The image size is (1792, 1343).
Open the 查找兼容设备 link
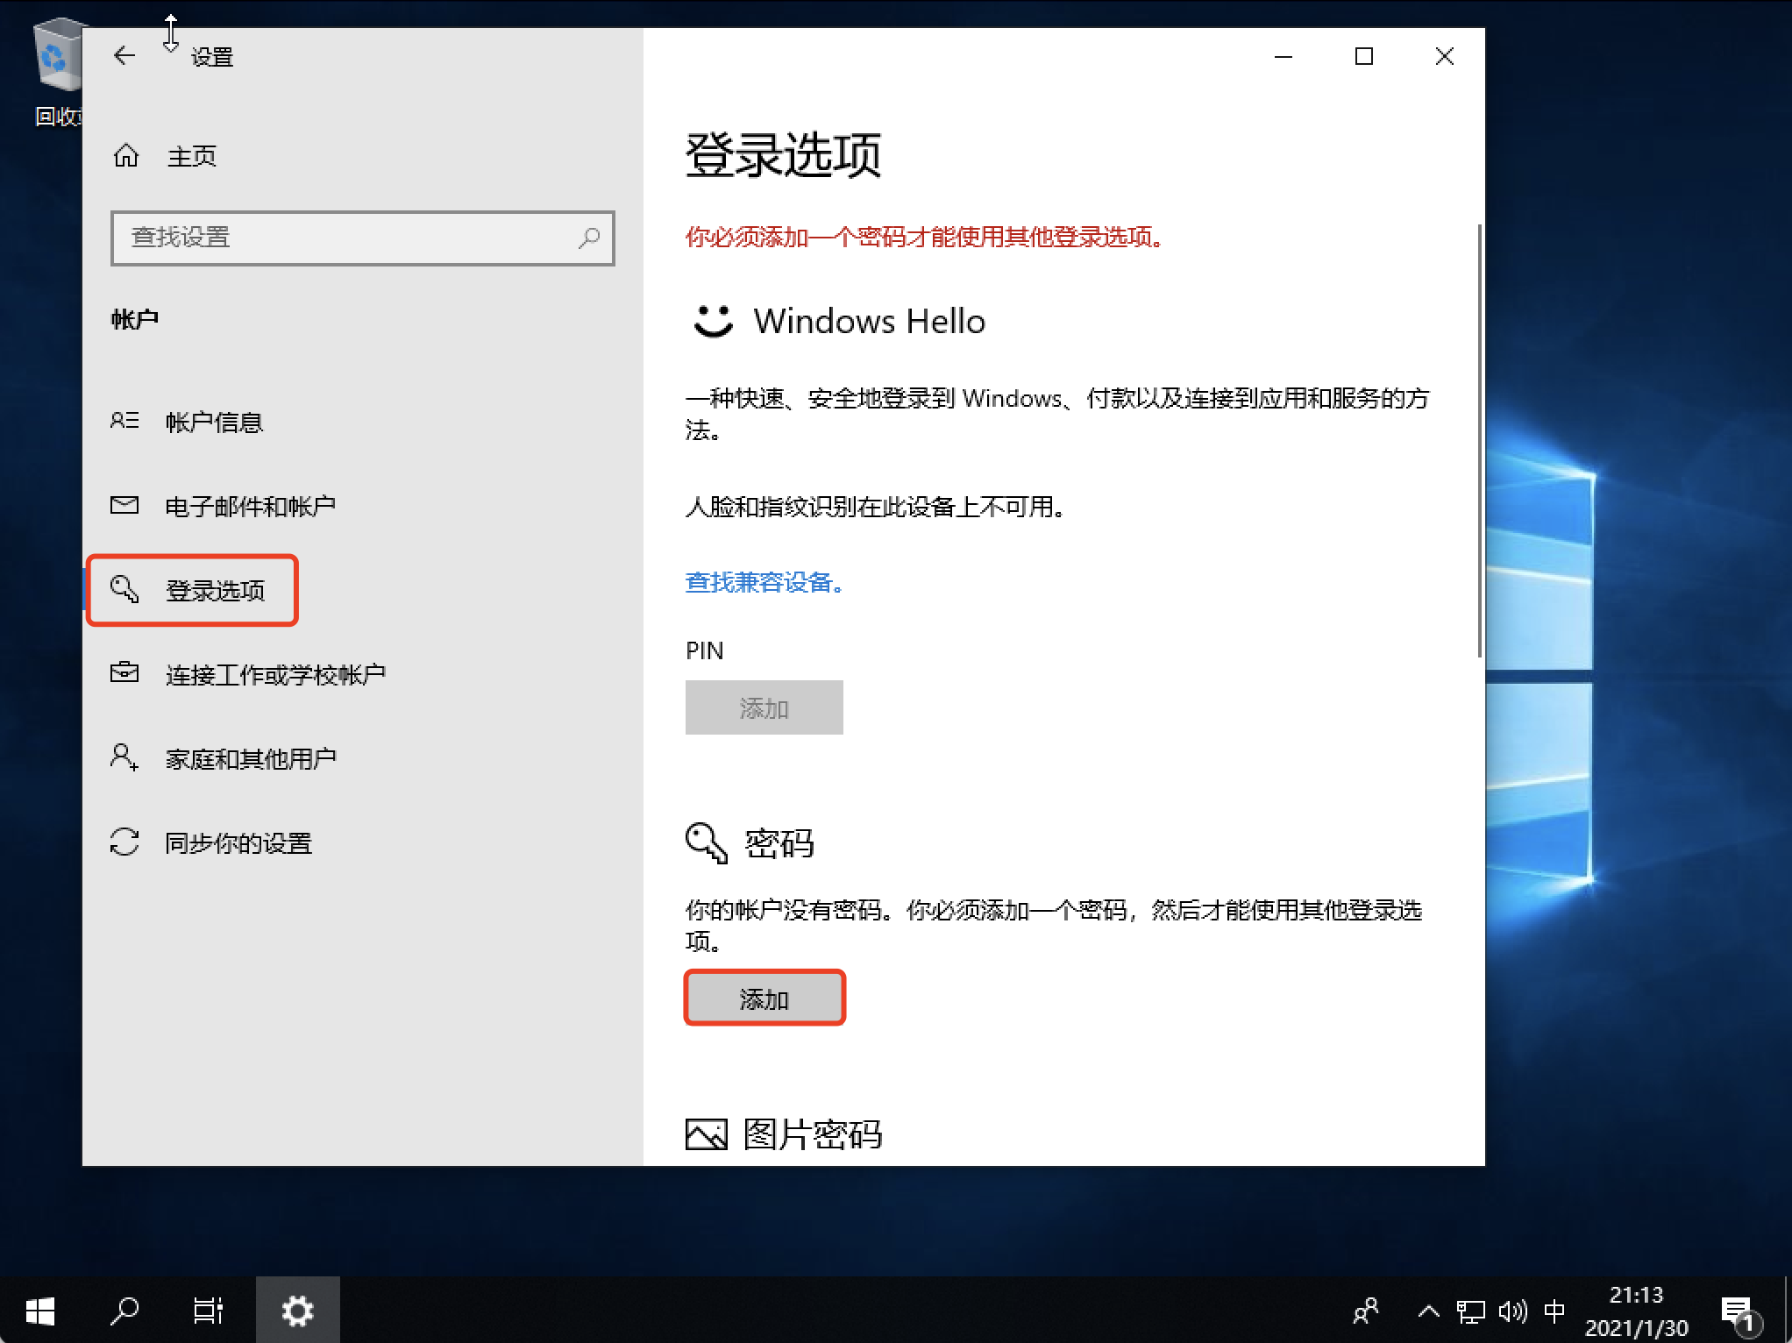[764, 582]
